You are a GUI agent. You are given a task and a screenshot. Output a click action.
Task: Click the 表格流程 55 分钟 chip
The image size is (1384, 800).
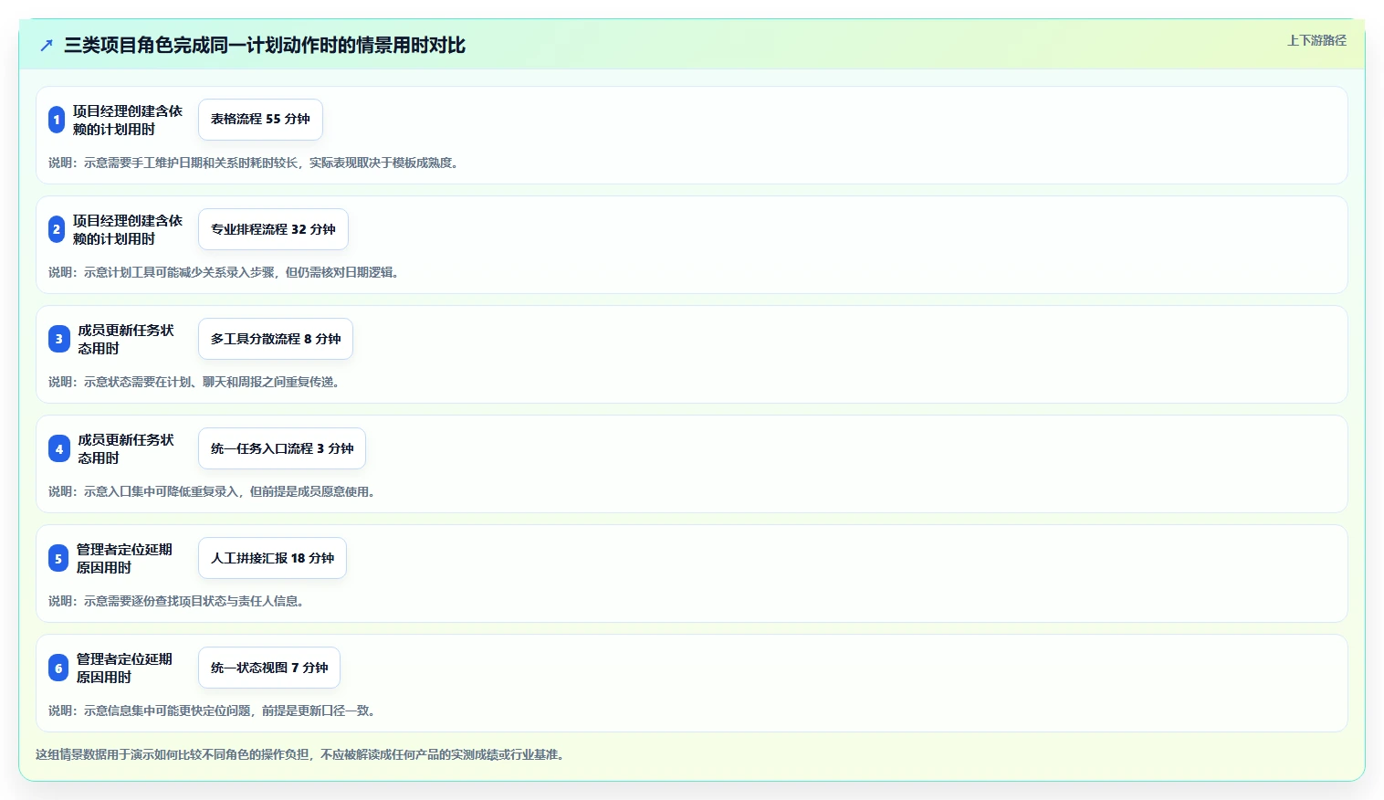pos(260,120)
